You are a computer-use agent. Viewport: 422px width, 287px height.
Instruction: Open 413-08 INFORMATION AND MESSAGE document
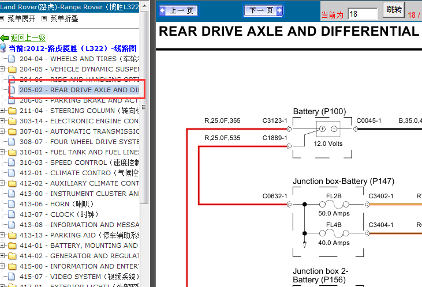(x=80, y=225)
